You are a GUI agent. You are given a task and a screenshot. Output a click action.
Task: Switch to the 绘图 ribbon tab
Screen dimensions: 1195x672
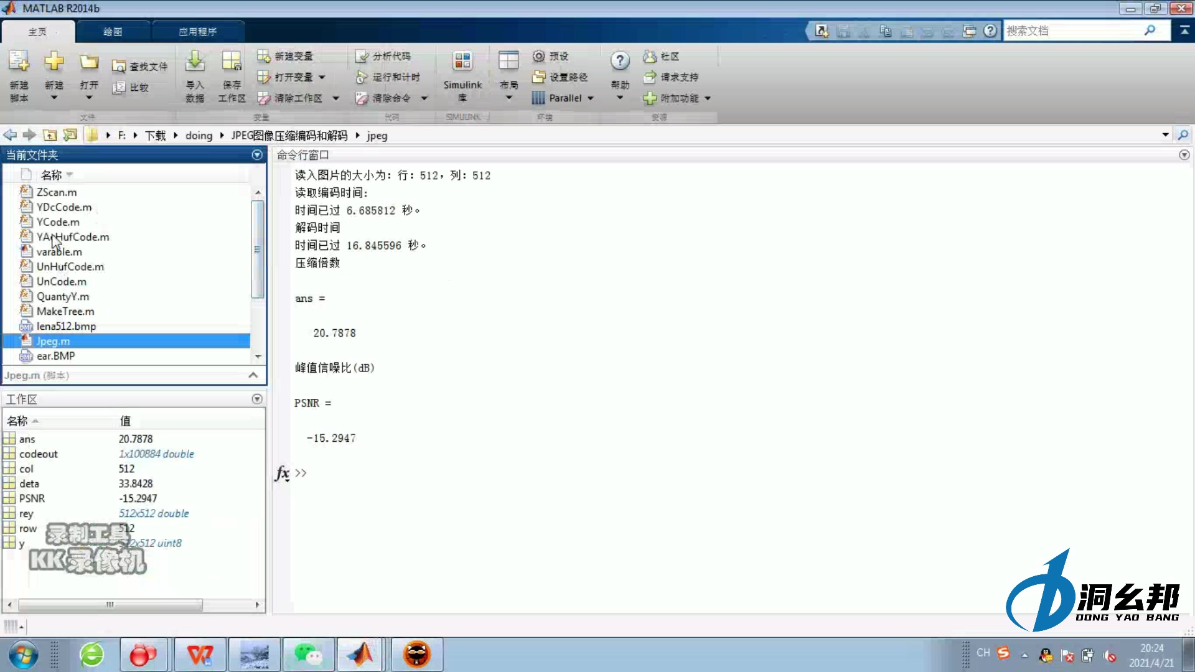tap(113, 31)
